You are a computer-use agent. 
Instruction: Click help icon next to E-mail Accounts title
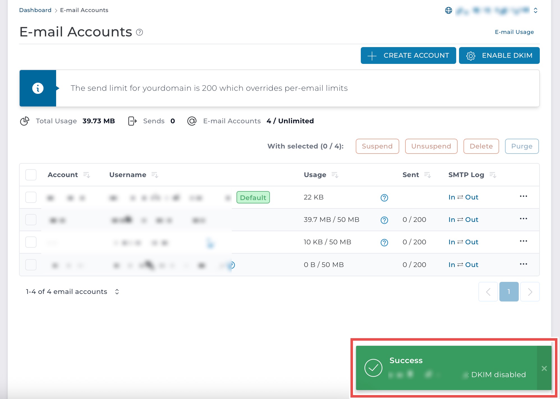click(x=139, y=32)
